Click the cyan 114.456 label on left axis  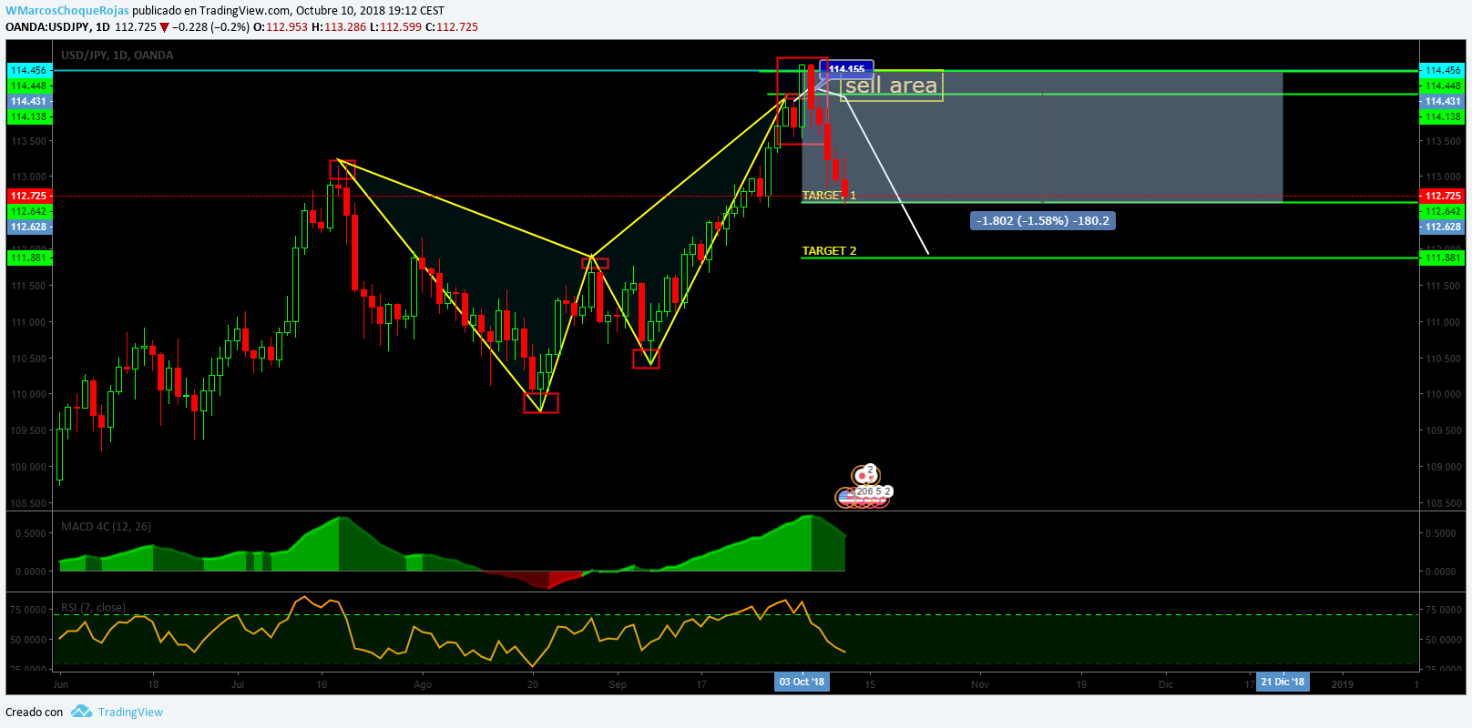pyautogui.click(x=29, y=70)
